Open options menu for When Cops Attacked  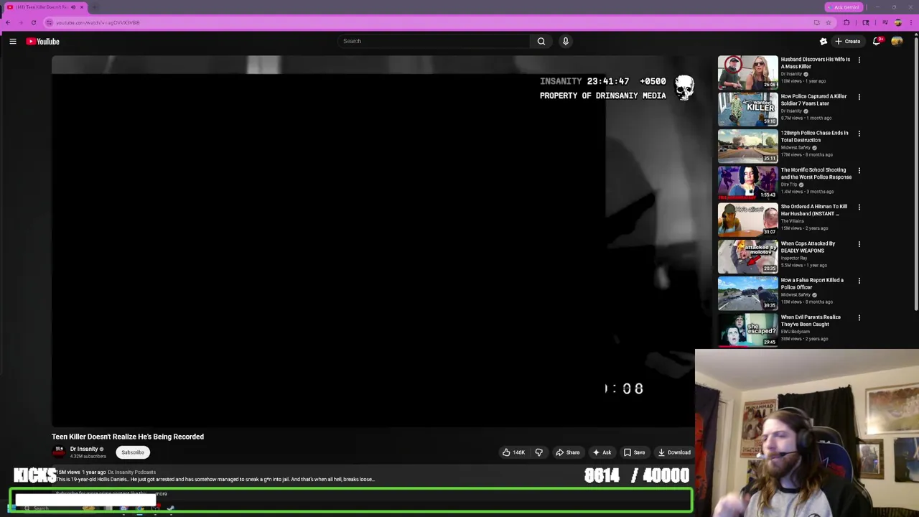click(859, 244)
